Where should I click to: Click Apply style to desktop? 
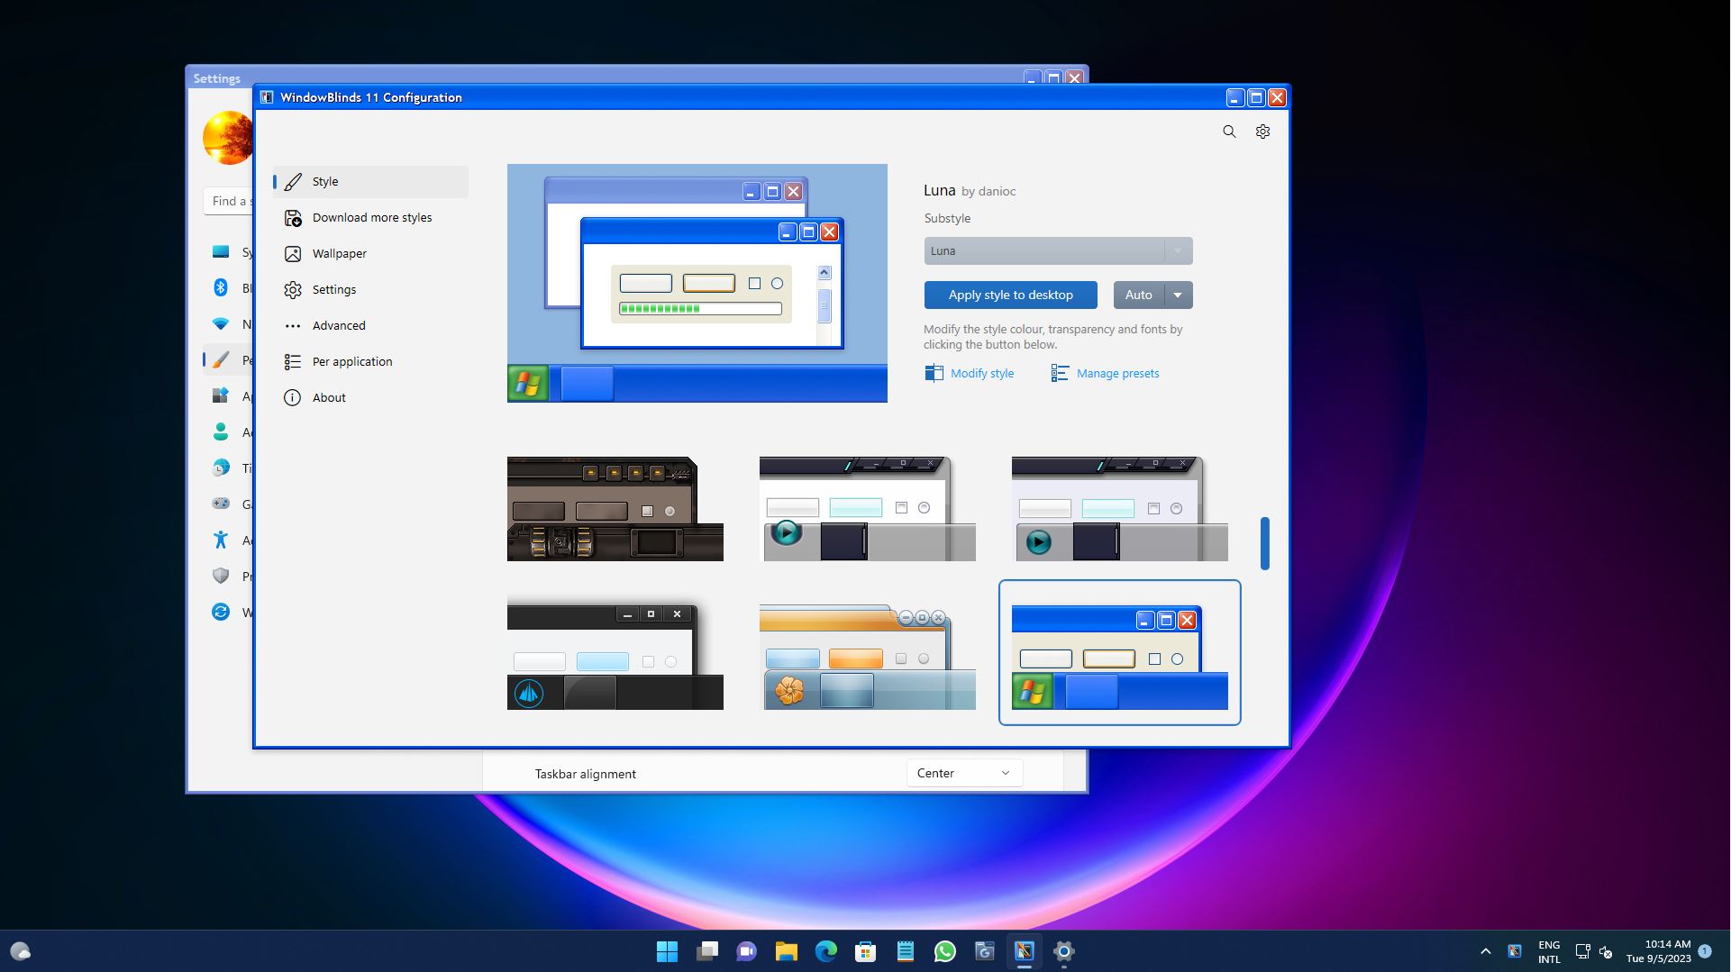pyautogui.click(x=1010, y=295)
